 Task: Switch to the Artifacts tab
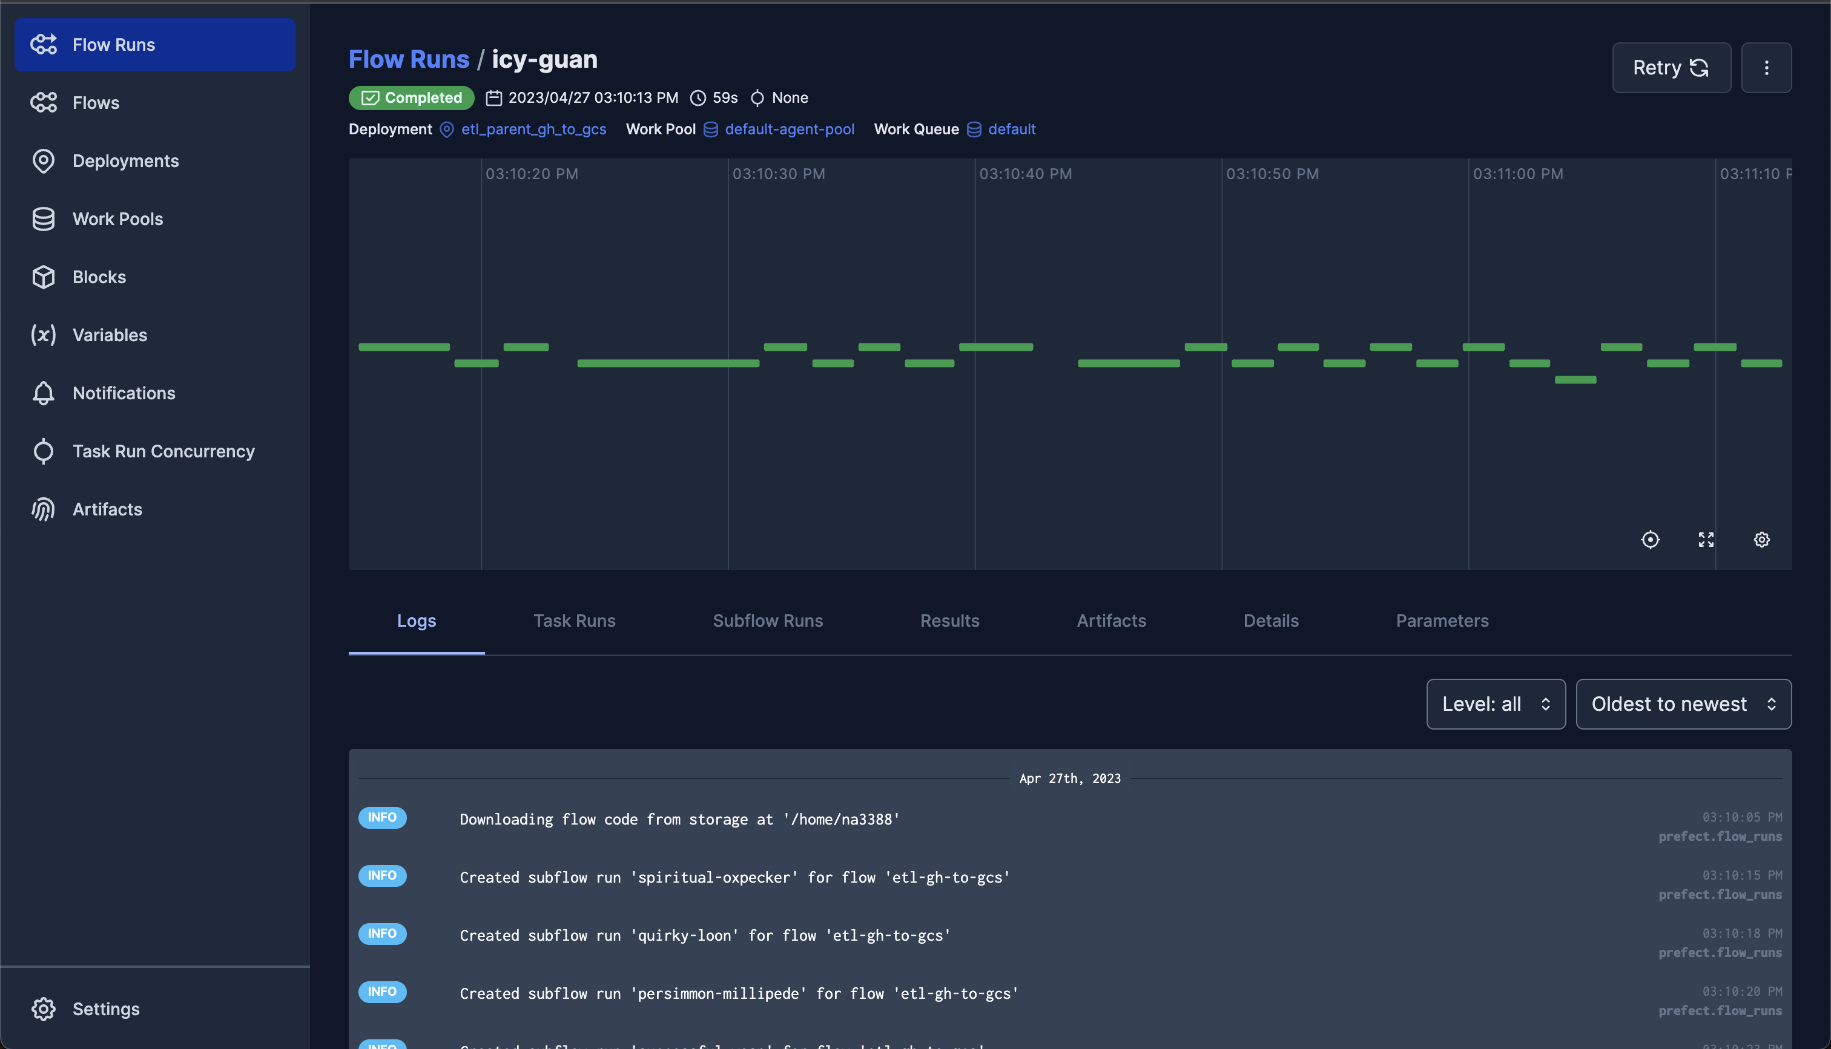(1111, 621)
